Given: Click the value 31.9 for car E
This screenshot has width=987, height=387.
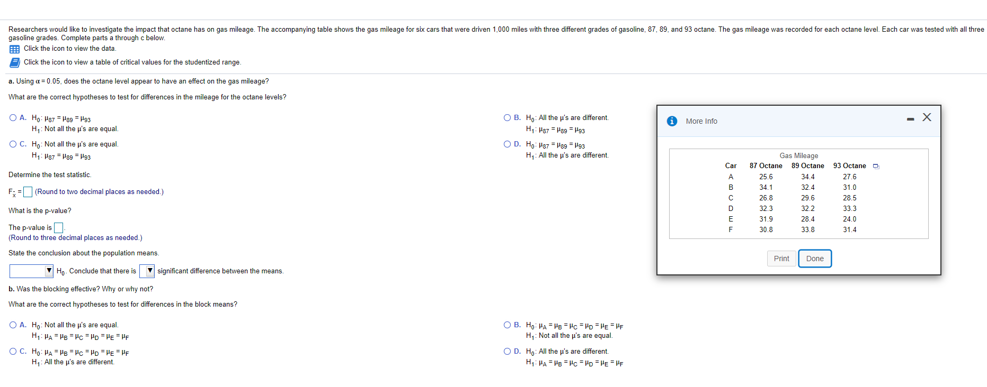Looking at the screenshot, I should 766,219.
